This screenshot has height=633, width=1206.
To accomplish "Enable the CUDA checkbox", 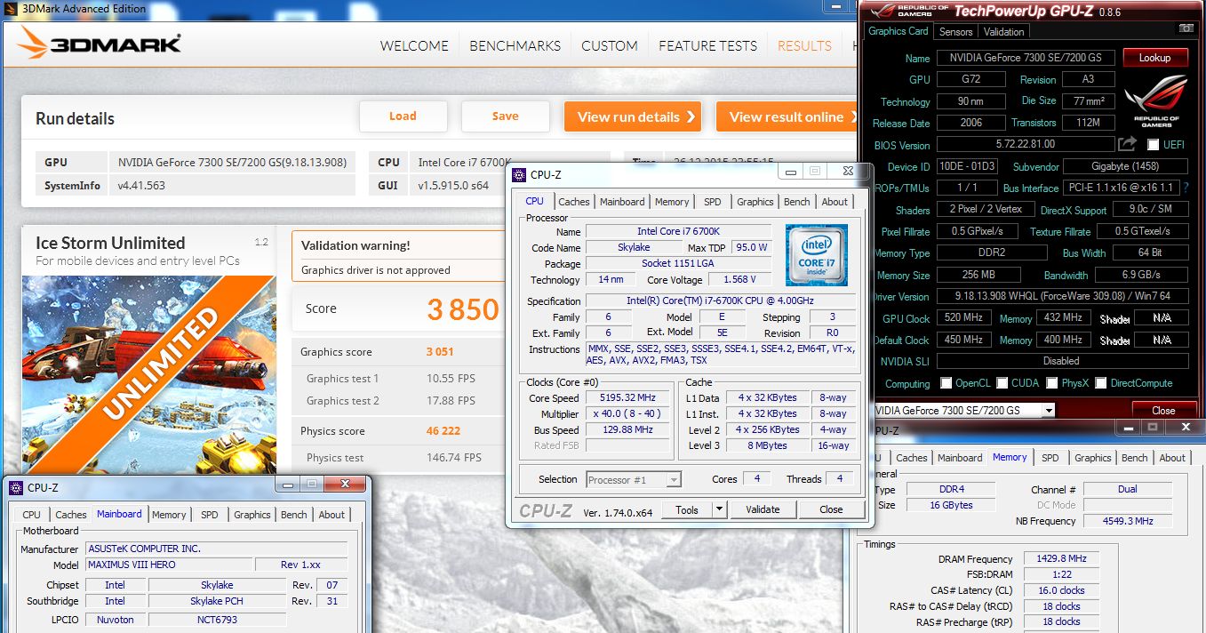I will point(1002,383).
